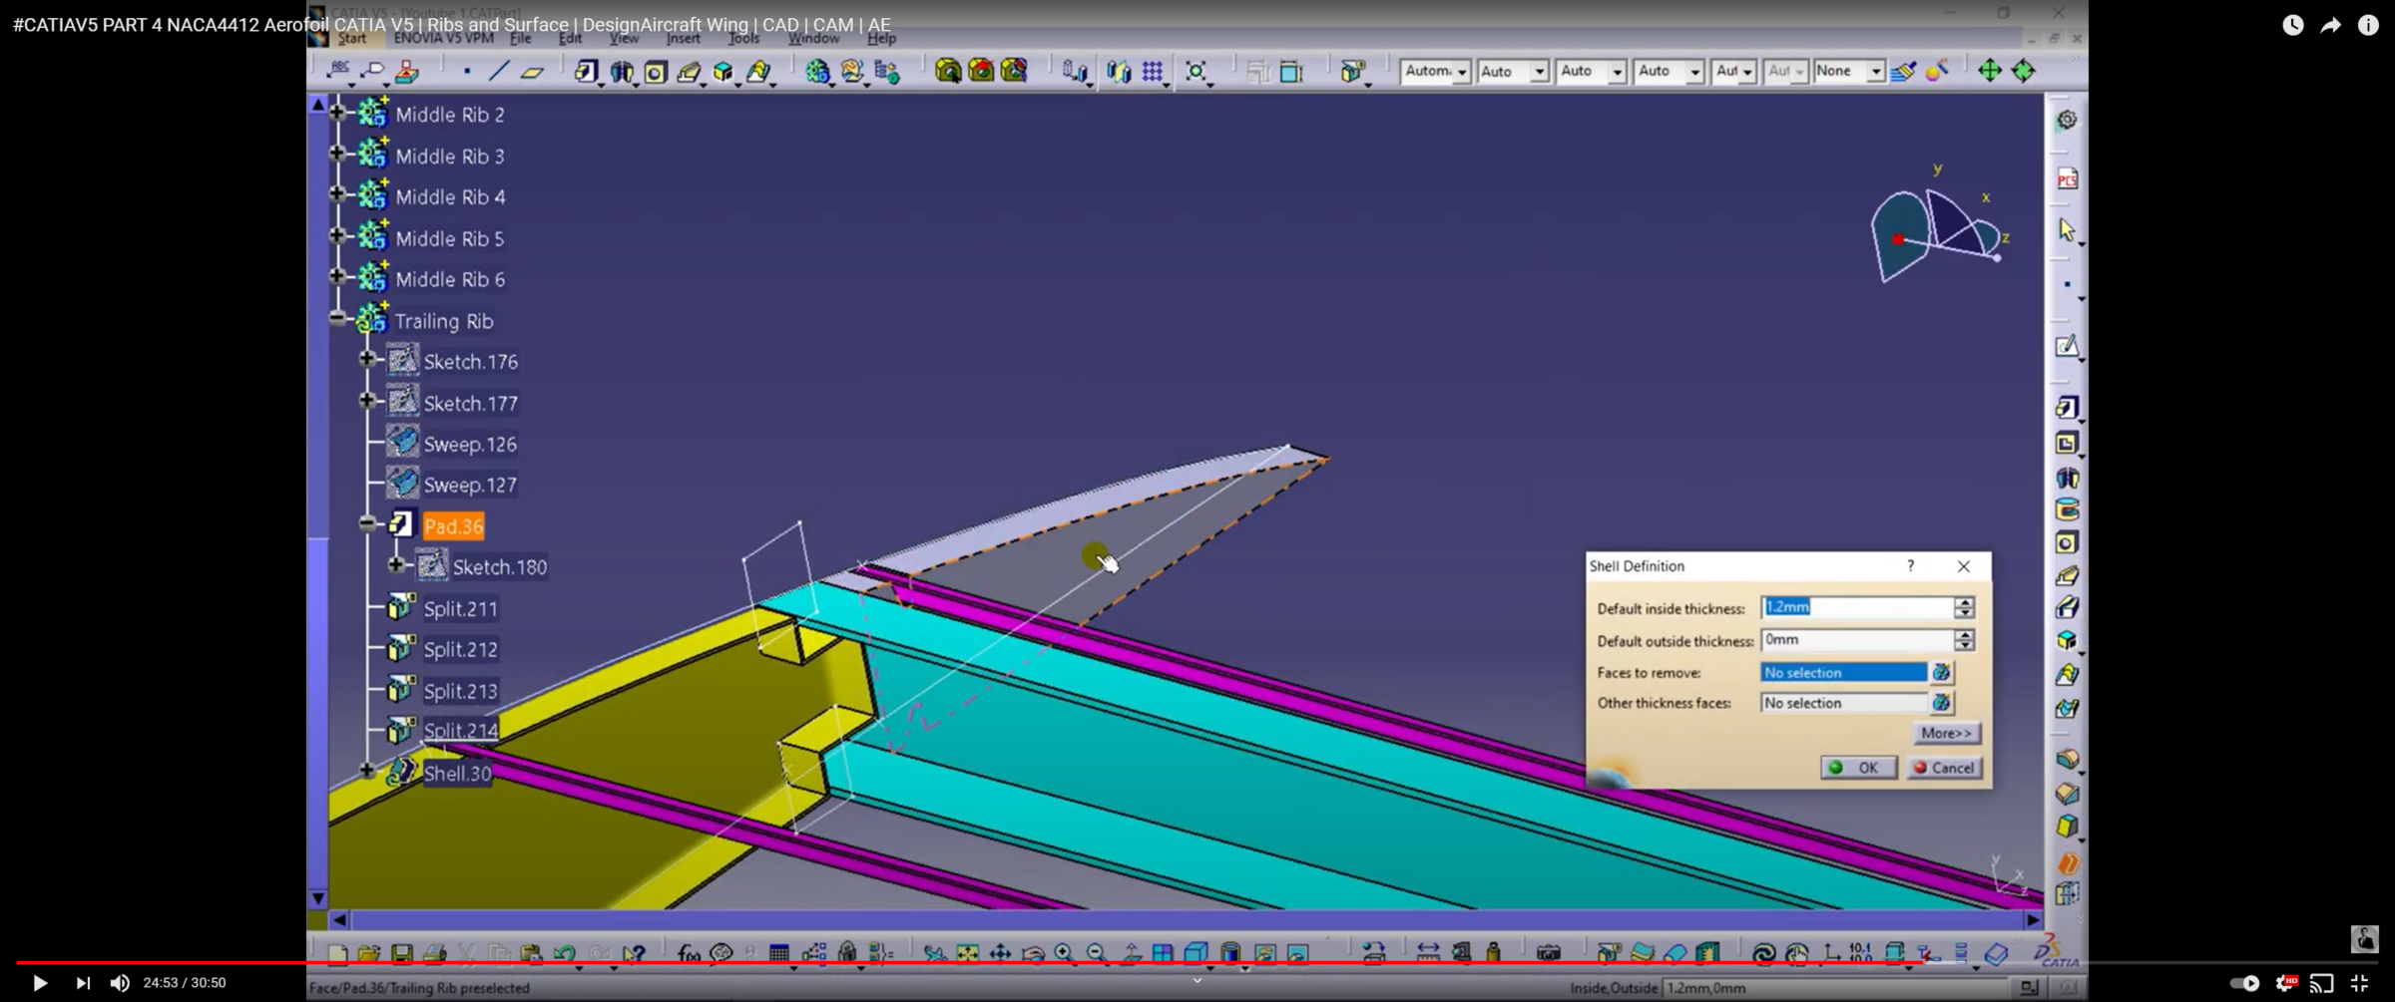This screenshot has height=1002, width=2395.
Task: Click Cancel in Shell Definition dialog
Action: tap(1944, 768)
